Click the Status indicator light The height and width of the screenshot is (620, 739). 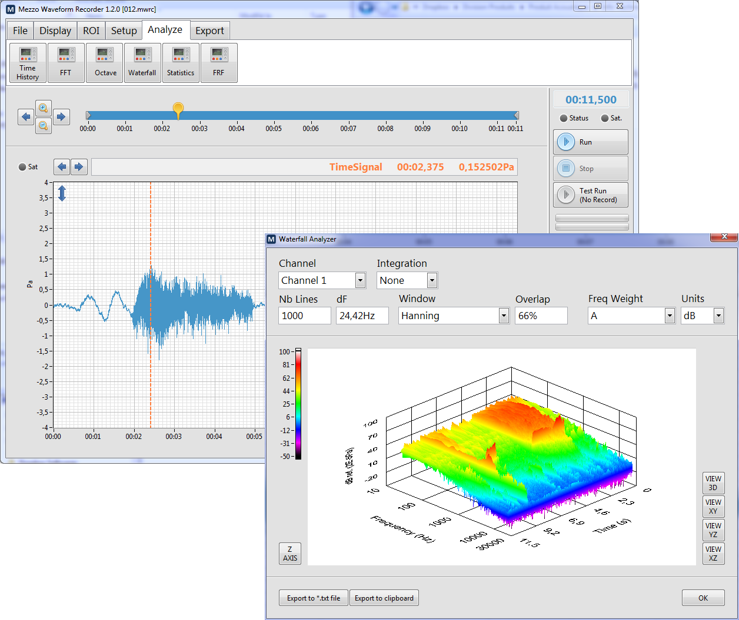coord(564,118)
